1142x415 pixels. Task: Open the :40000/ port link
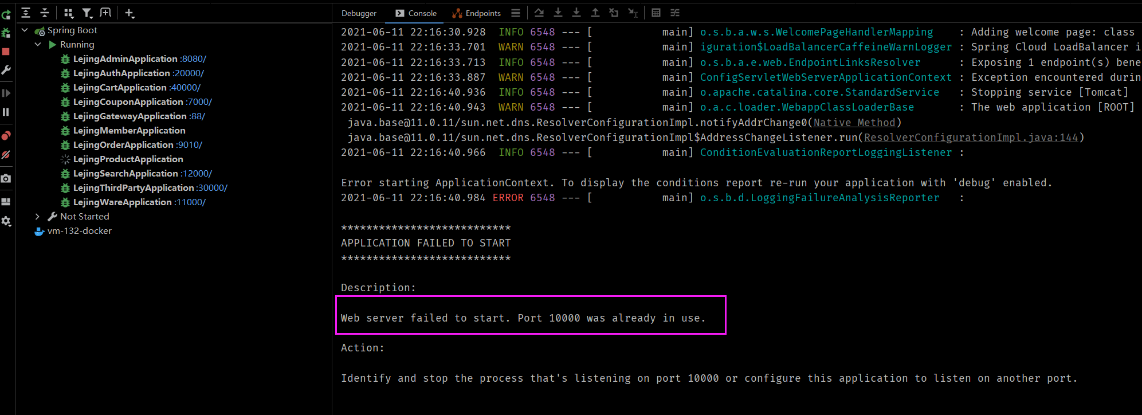(185, 87)
